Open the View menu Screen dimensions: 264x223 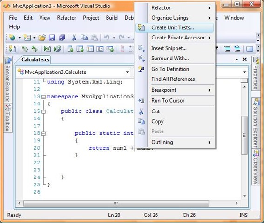pyautogui.click(x=45, y=18)
